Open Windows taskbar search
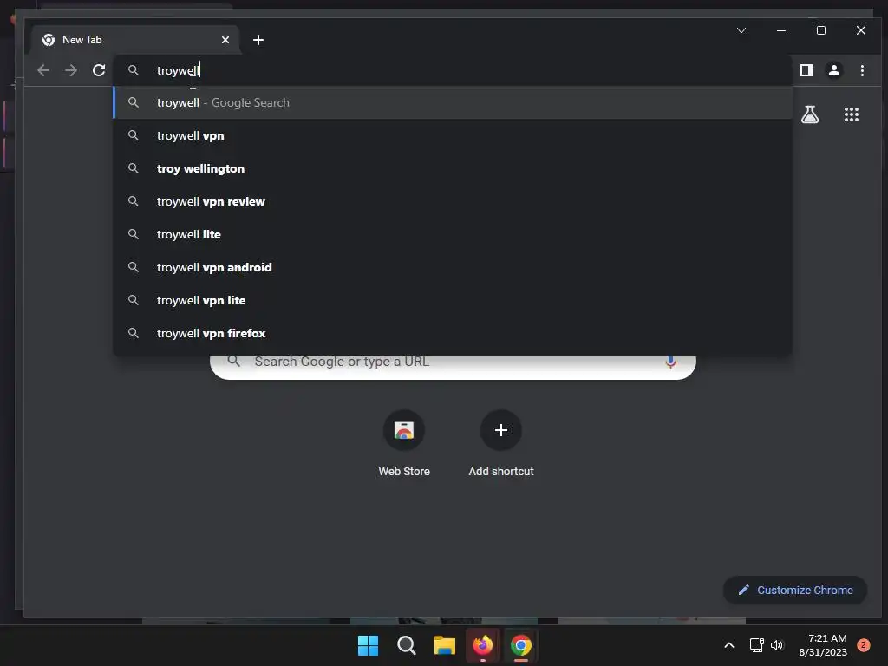888x666 pixels. click(x=406, y=645)
